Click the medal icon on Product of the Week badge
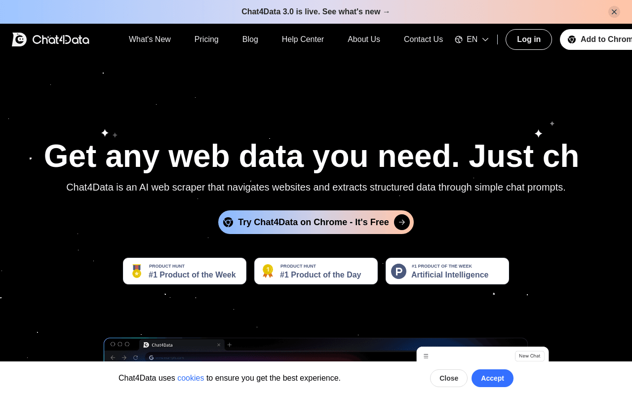The height and width of the screenshot is (395, 632). point(137,271)
